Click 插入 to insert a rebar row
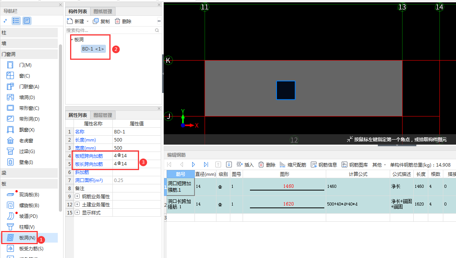This screenshot has height=258, width=456. [x=245, y=165]
